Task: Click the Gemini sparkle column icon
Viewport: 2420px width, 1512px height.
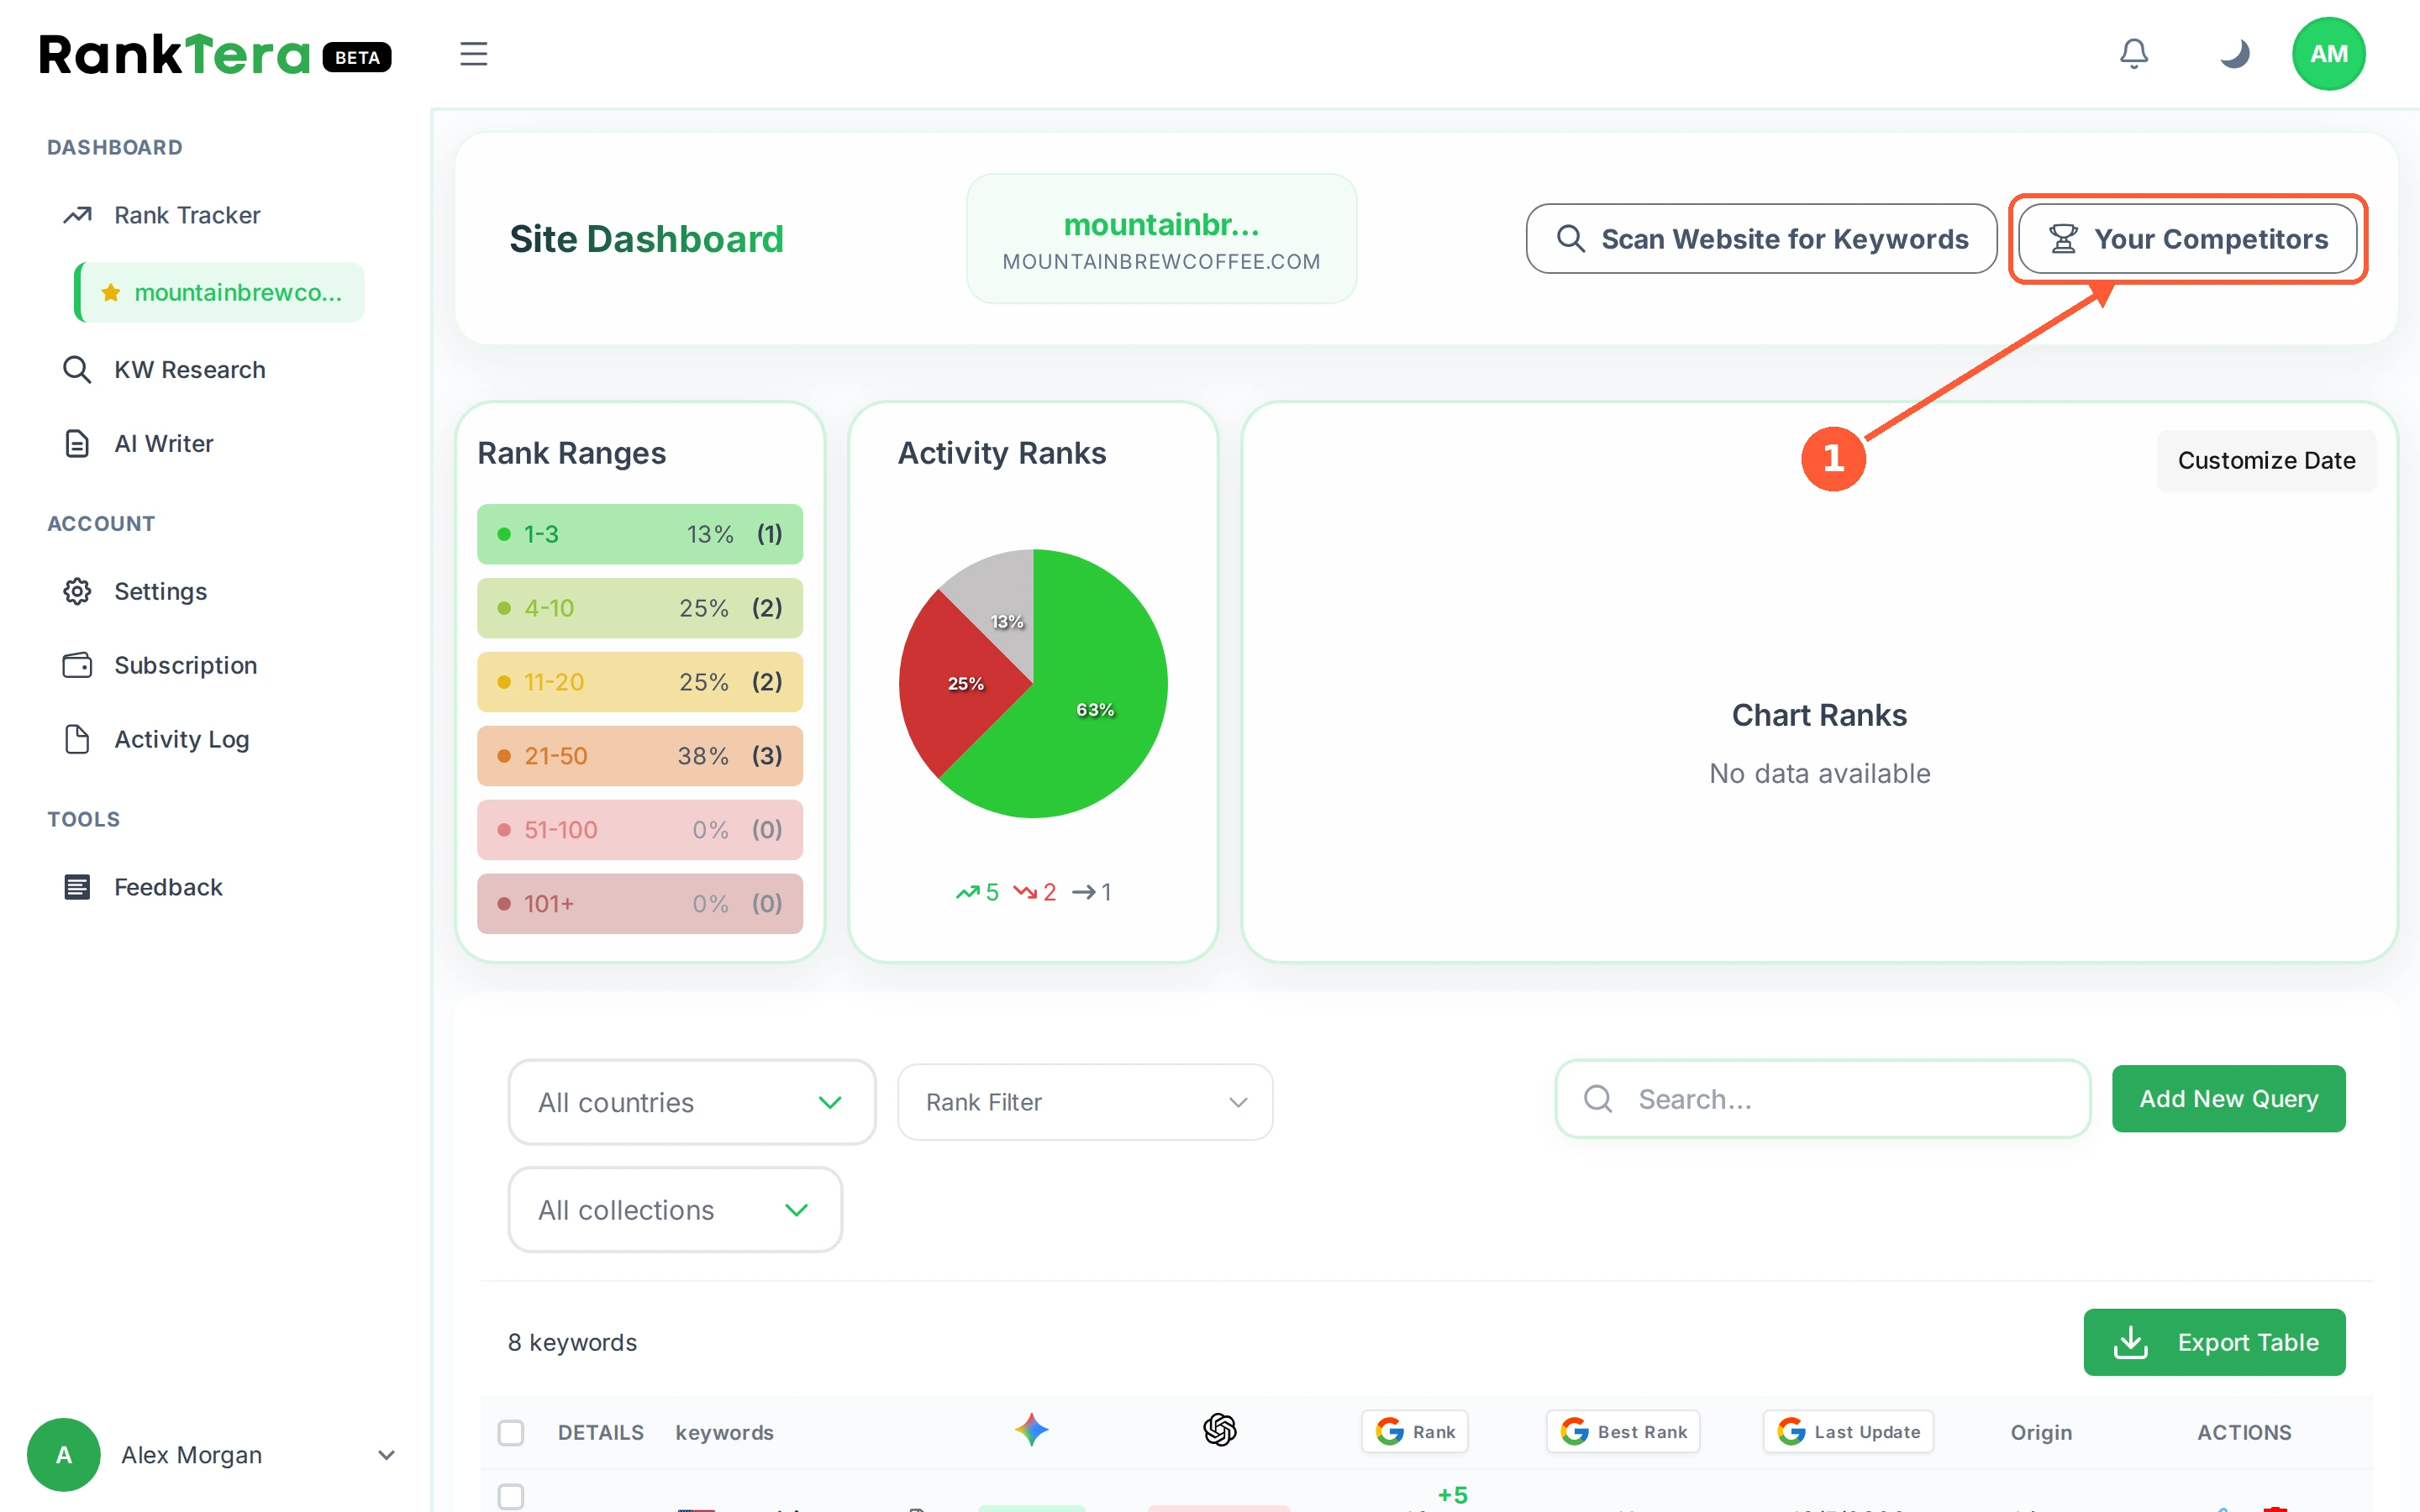Action: (x=1031, y=1430)
